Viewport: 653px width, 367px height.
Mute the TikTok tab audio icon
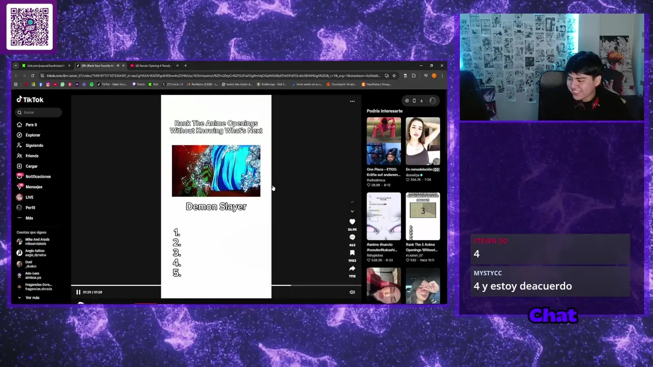point(118,66)
